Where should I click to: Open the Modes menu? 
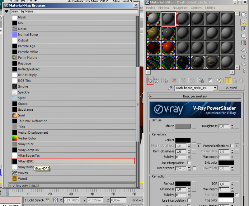coord(150,8)
